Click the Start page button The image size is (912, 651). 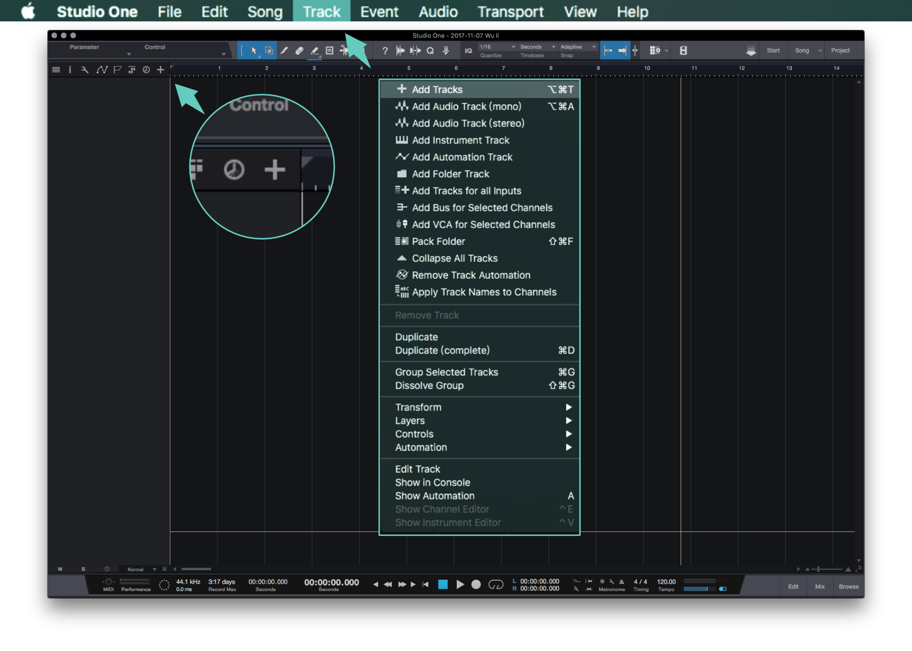coord(773,51)
